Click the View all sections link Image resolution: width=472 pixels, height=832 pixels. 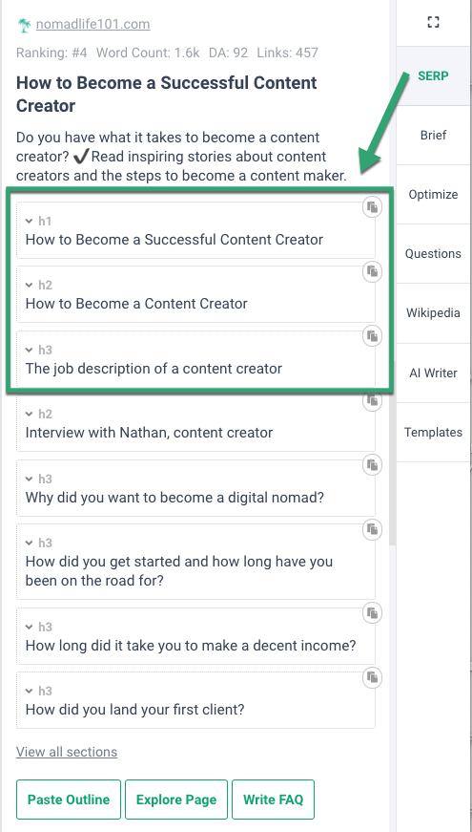click(x=67, y=752)
